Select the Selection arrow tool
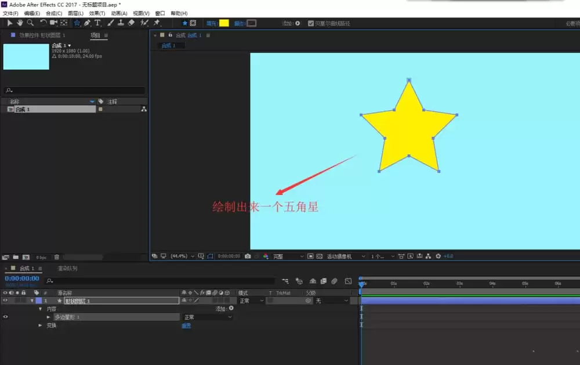 tap(10, 23)
